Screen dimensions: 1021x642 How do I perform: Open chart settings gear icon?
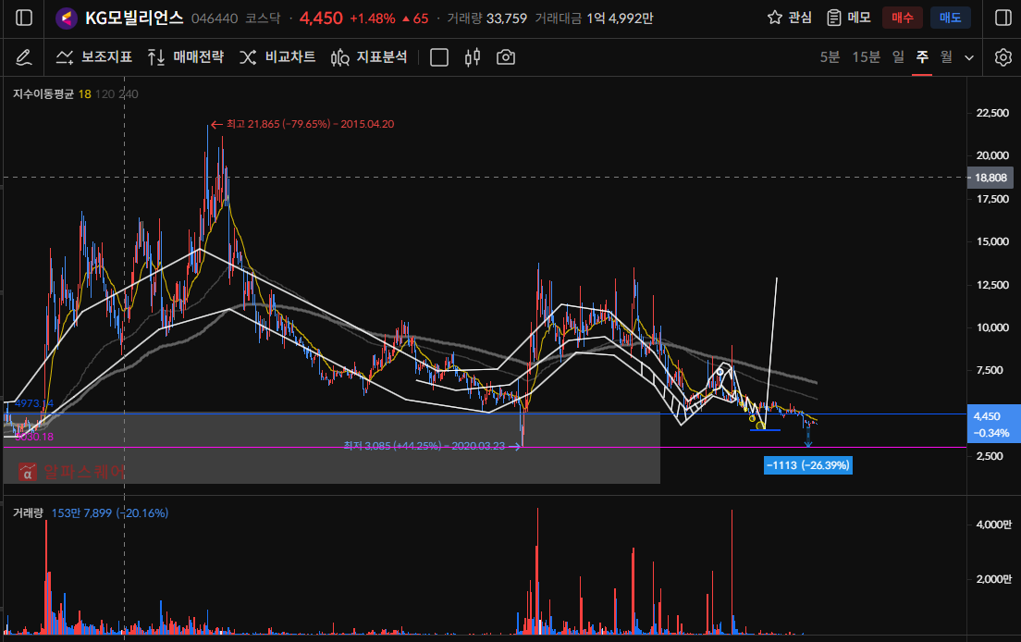point(1003,57)
